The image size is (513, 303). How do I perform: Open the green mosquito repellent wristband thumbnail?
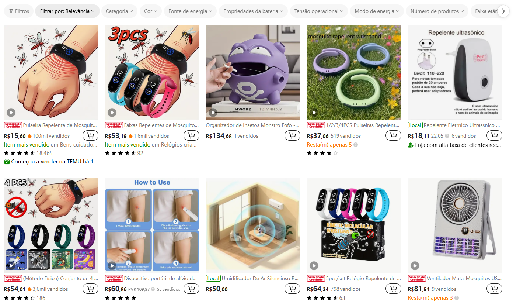(x=354, y=72)
